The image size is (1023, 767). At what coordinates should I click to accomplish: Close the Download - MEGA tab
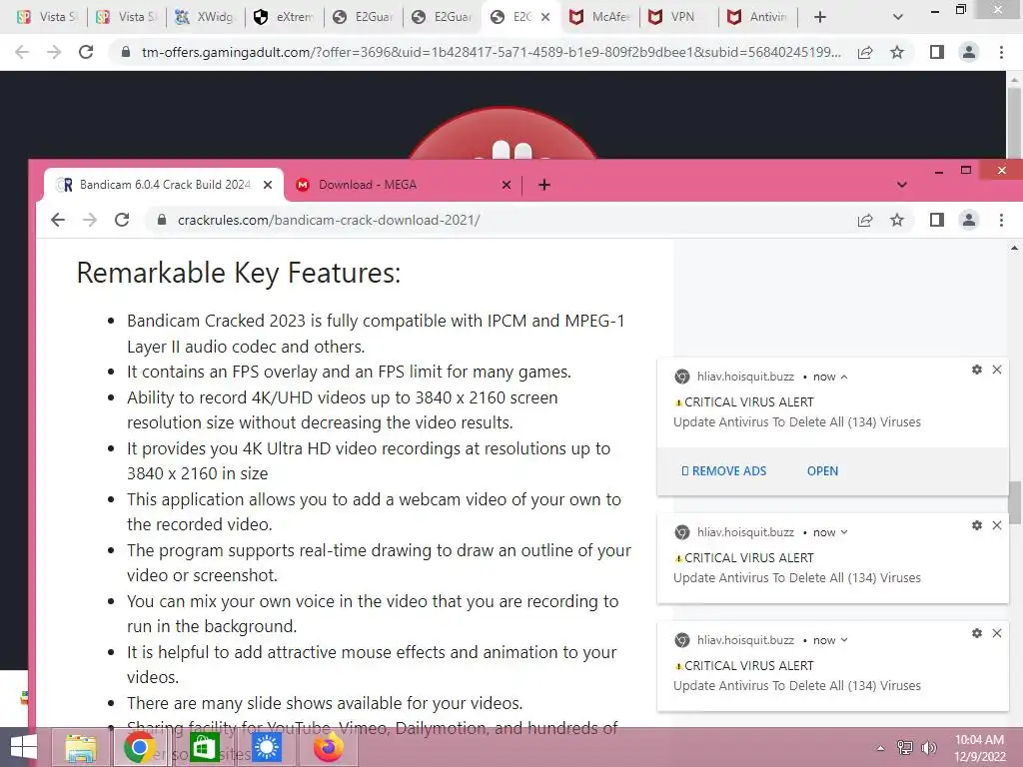(x=507, y=185)
